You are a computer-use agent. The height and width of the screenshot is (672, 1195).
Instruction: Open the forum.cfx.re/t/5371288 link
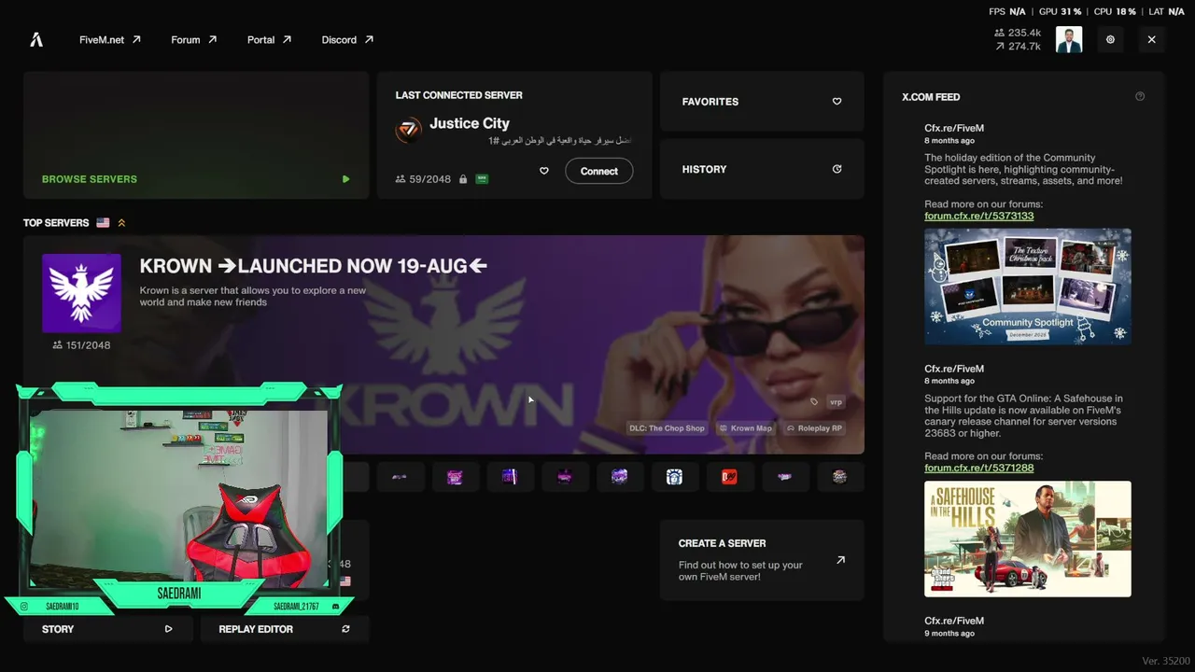(979, 468)
